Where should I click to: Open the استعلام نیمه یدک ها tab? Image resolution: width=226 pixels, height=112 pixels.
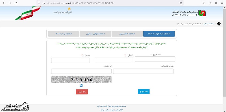[x=64, y=34]
